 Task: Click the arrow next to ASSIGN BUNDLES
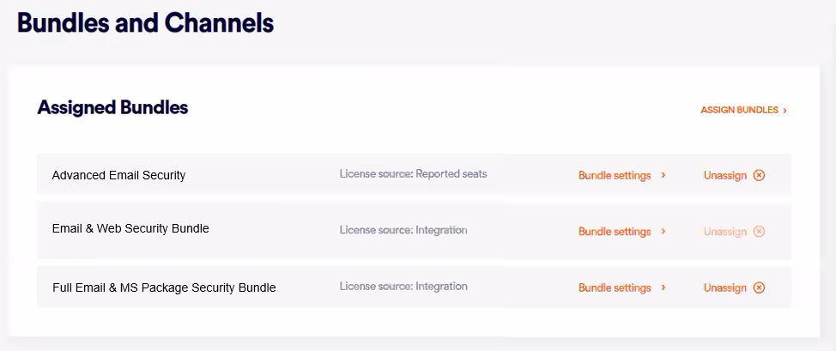(785, 111)
